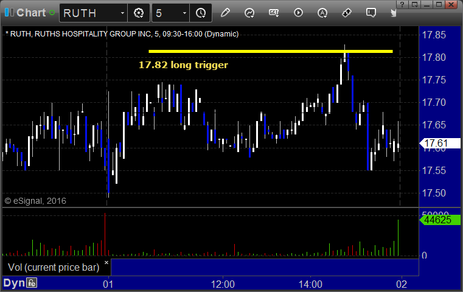Viewport: 463px width, 292px height.
Task: Click the GET Advanced tools icon
Action: (274, 13)
